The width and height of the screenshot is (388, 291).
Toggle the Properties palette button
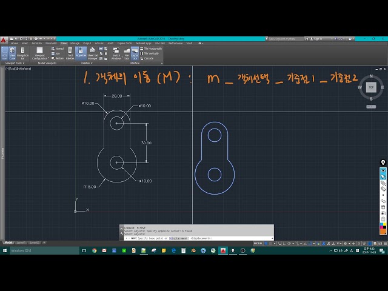click(x=81, y=53)
